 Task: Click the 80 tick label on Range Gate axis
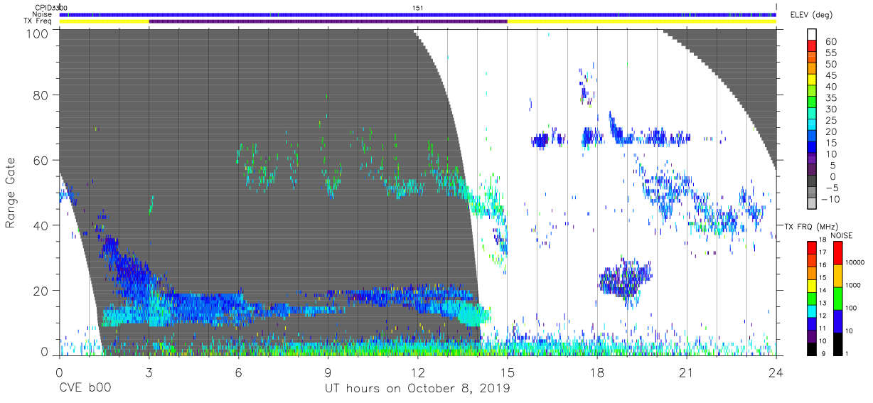pos(42,95)
